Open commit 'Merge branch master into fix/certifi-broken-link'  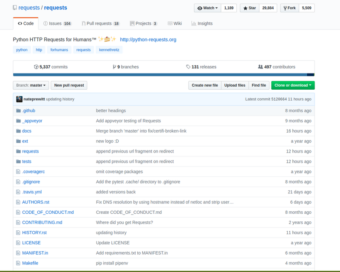coord(141,131)
